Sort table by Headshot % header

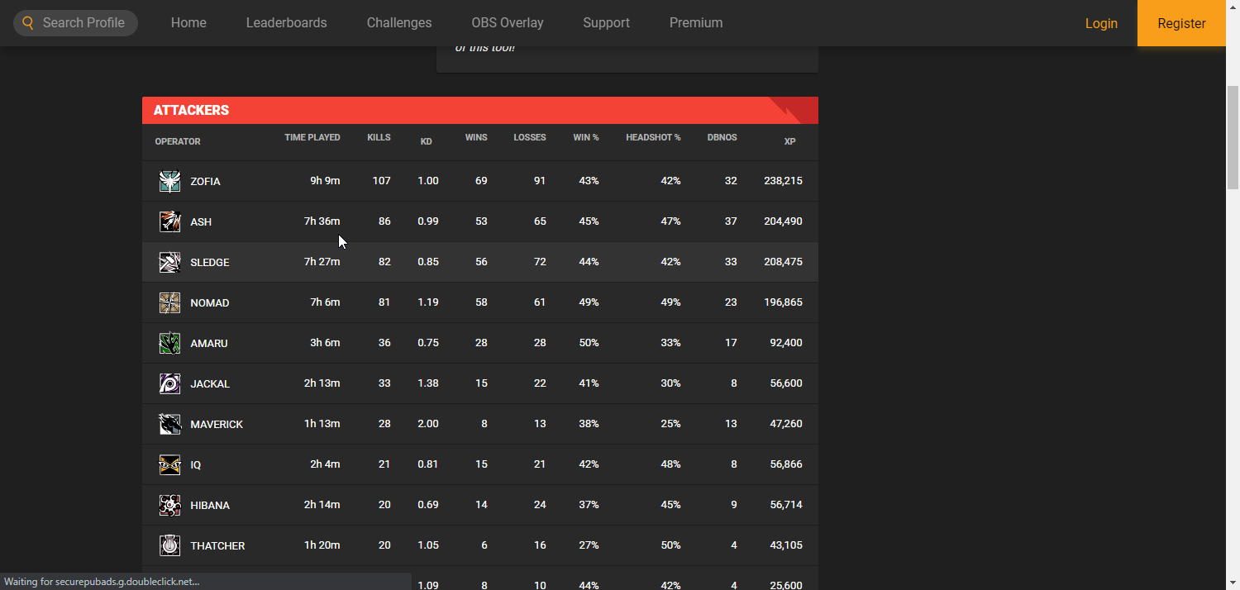point(653,138)
